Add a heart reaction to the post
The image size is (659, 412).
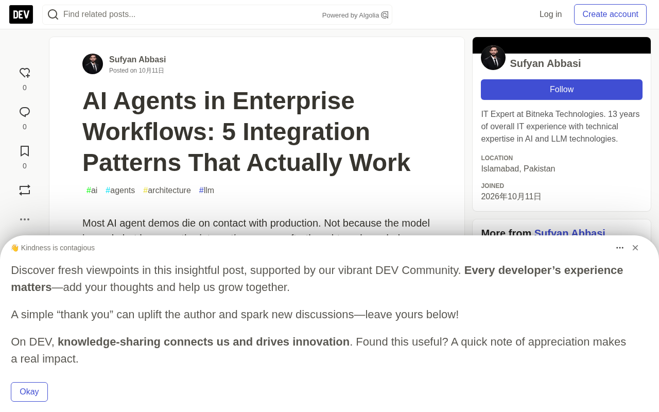pyautogui.click(x=25, y=73)
